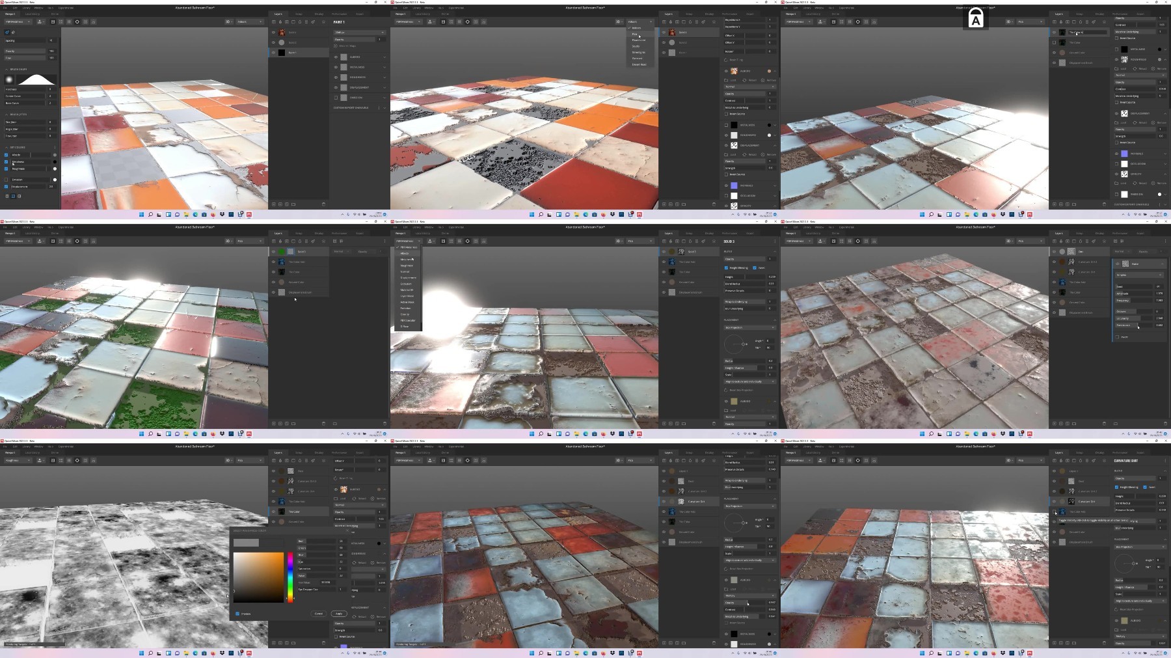1171x658 pixels.
Task: Click the three-dot menu next to Set Colors in the Paint 1 window
Action: pos(55,147)
